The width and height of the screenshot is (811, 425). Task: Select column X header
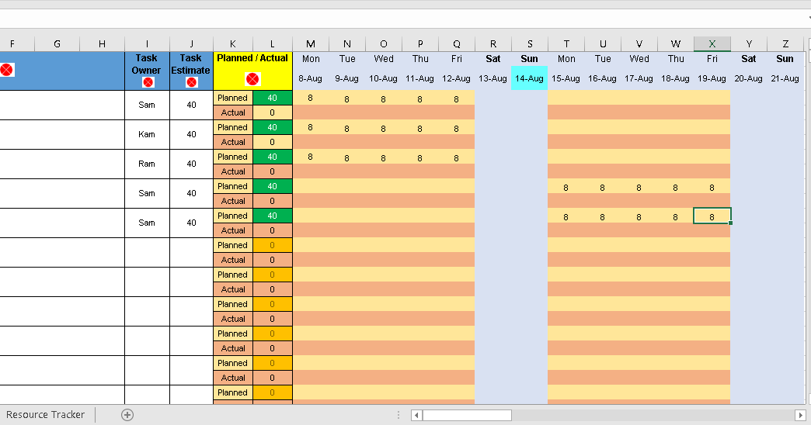(x=712, y=44)
